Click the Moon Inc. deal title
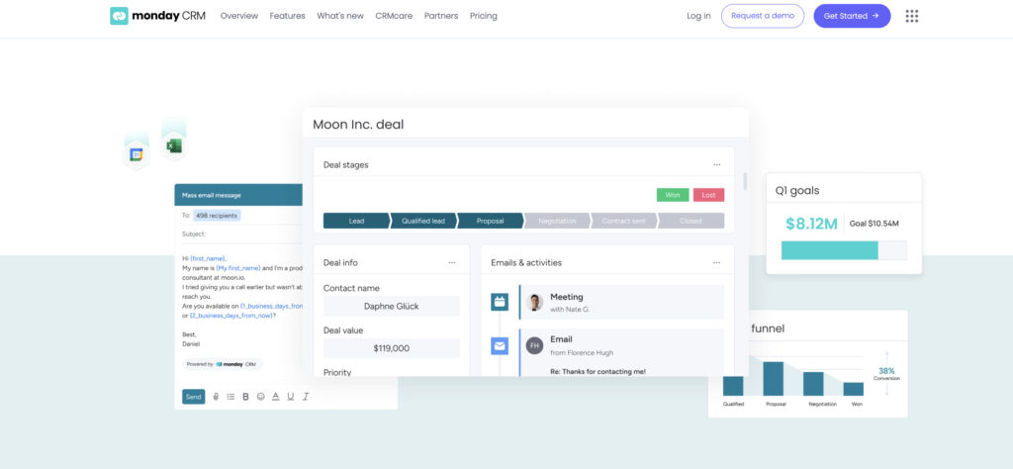The width and height of the screenshot is (1013, 469). pos(358,124)
